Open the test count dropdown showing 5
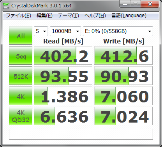The height and width of the screenshot is (147, 162). click(41, 31)
